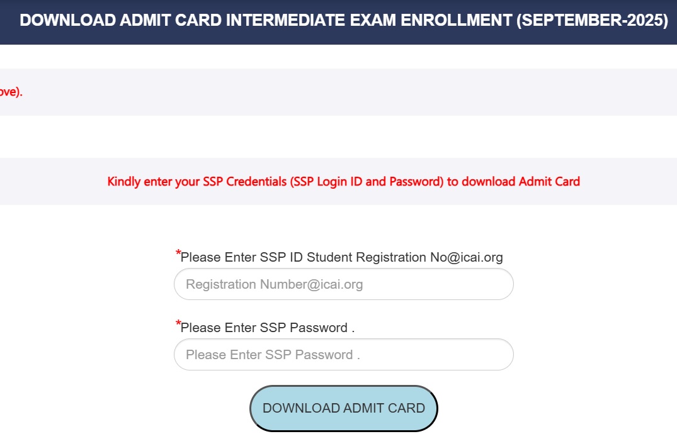Click the truncated red "ove)." notice text
This screenshot has width=677, height=434.
(x=11, y=92)
